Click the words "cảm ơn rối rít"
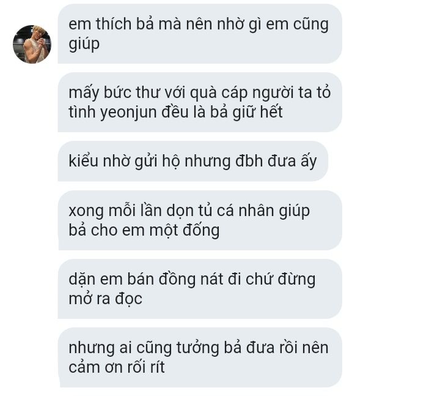Screen dimensions: 440x396 [x=117, y=367]
